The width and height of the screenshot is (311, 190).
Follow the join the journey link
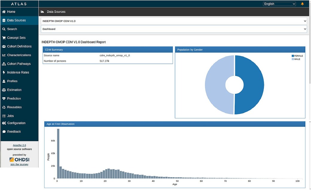[x=19, y=164]
